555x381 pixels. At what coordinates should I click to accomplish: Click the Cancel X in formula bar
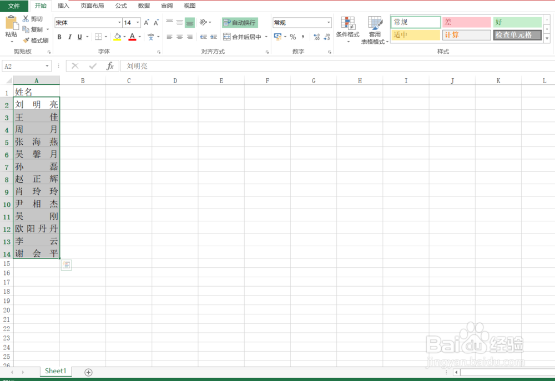point(75,66)
